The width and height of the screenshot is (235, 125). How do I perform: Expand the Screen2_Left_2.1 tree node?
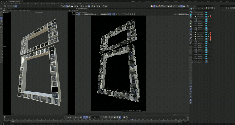[194, 33]
